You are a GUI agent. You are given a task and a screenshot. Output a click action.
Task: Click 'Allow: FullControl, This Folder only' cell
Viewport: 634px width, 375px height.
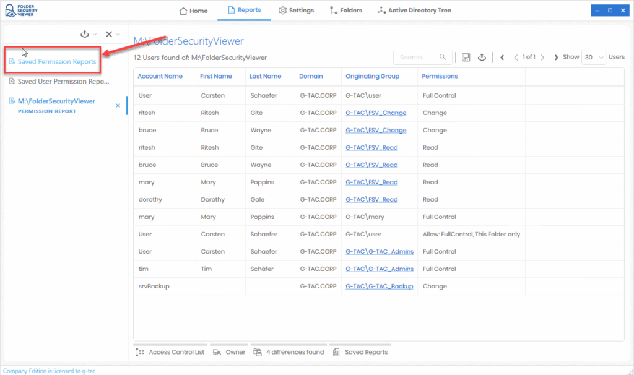click(x=471, y=235)
